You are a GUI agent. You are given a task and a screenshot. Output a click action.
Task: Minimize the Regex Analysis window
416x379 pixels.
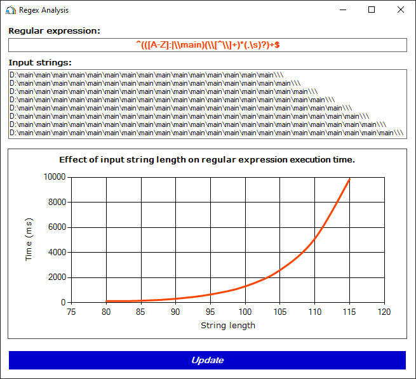[343, 10]
